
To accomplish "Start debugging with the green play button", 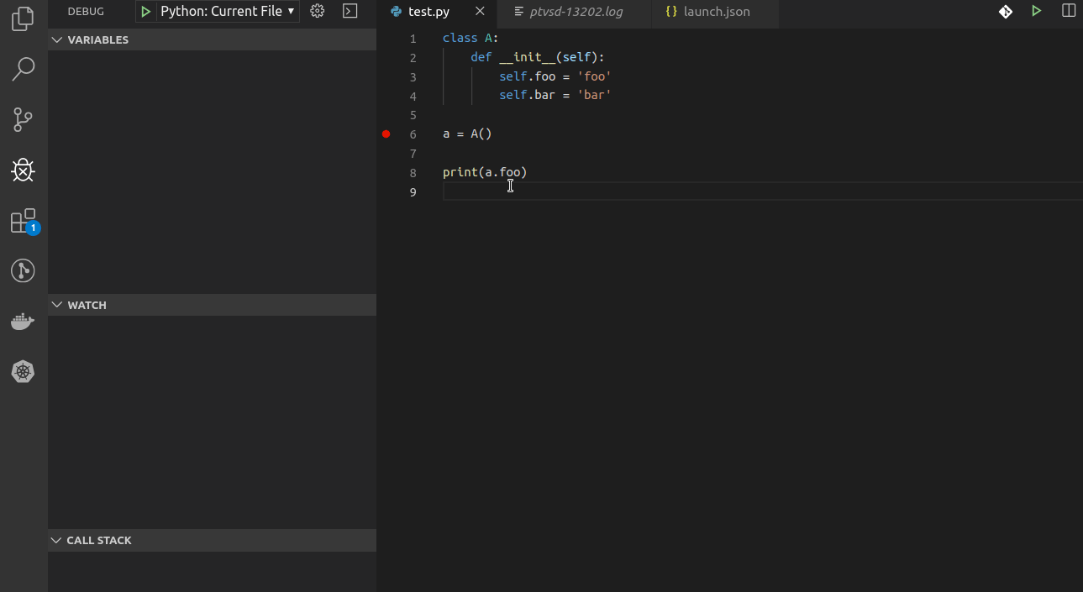I will [145, 11].
